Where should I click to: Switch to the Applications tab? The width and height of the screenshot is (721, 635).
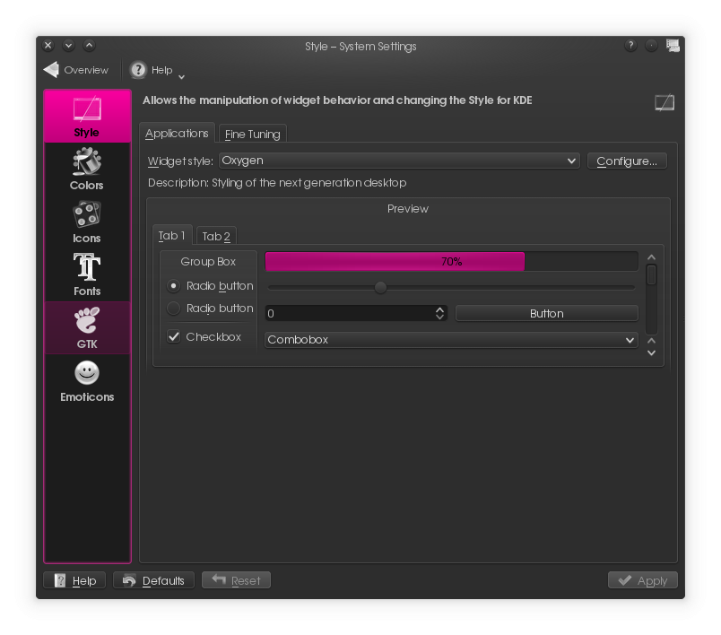177,134
